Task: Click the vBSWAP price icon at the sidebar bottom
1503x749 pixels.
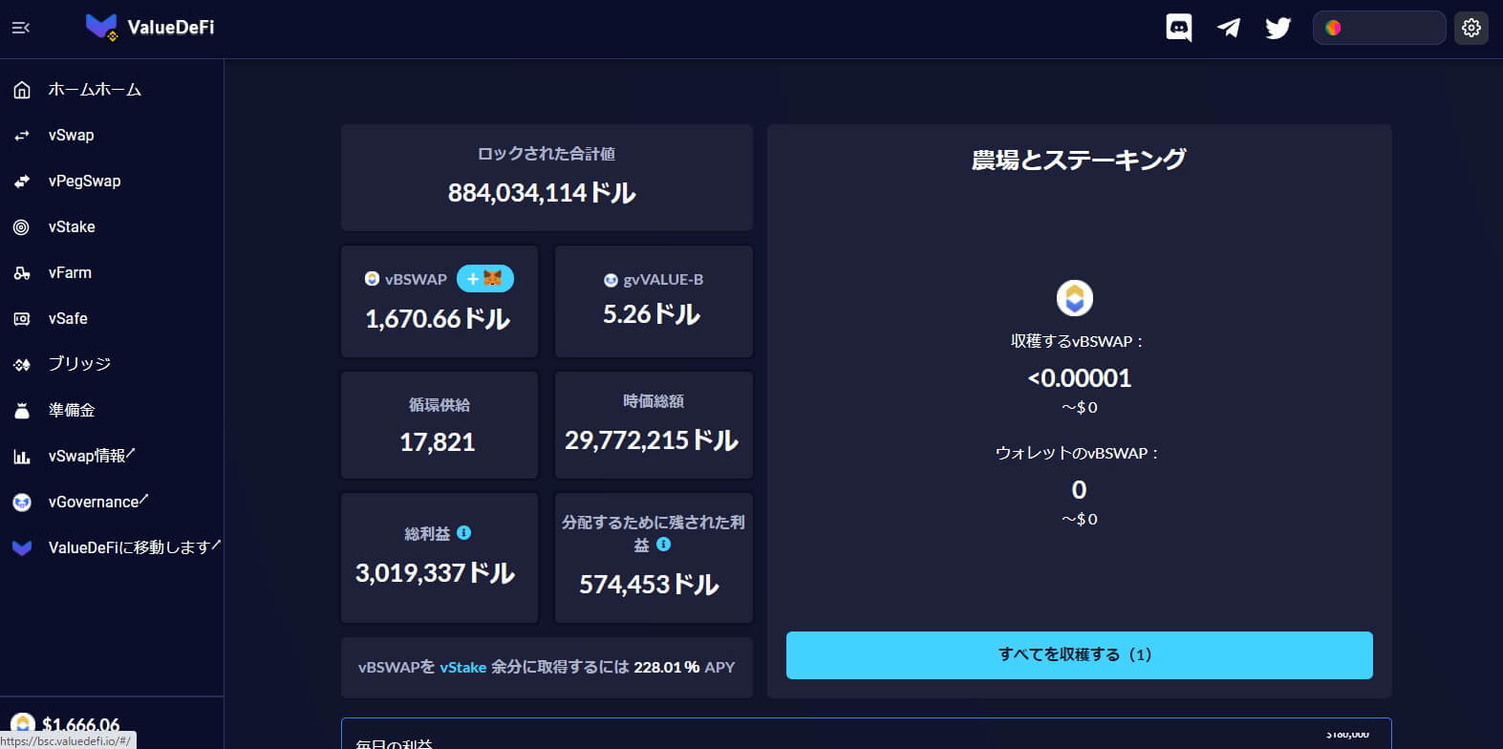Action: point(23,725)
